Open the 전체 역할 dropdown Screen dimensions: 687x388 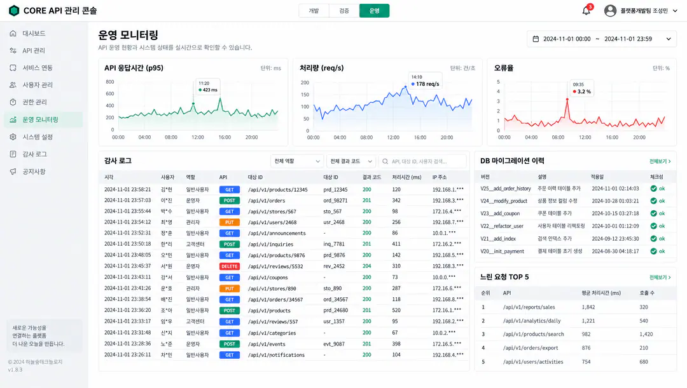[297, 161]
